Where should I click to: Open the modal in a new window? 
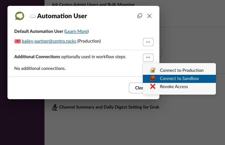140,16
